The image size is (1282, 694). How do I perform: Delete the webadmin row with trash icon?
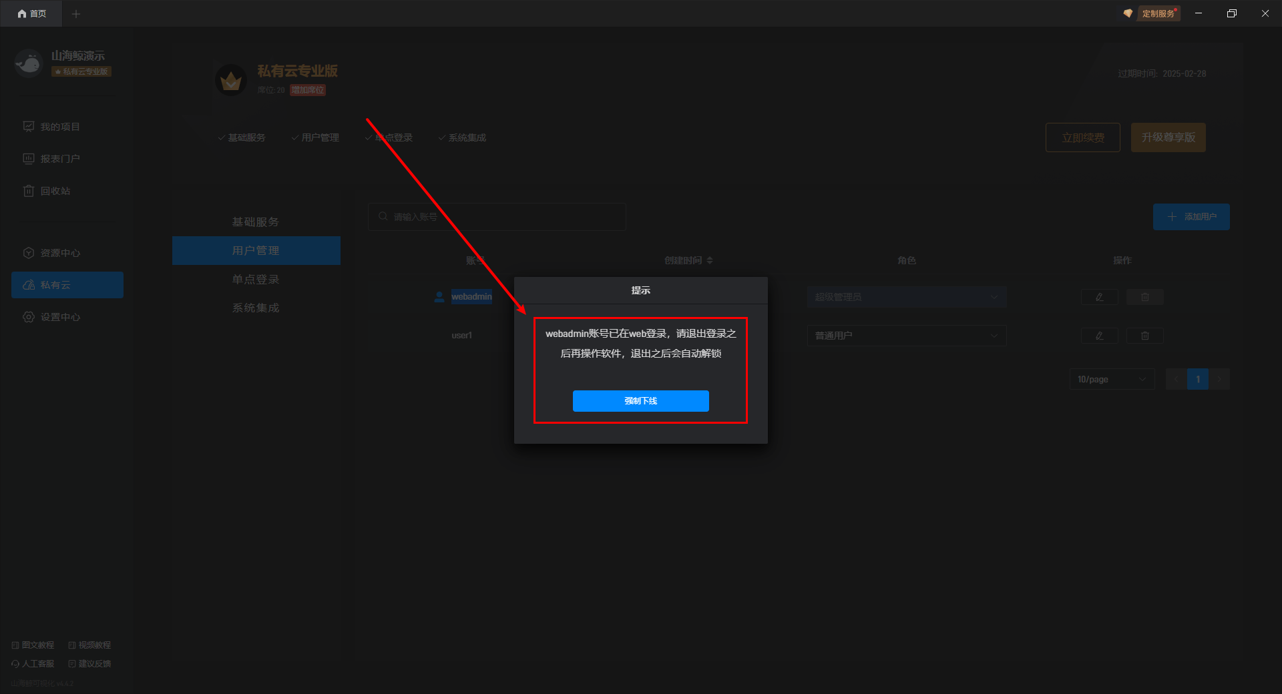click(x=1145, y=297)
